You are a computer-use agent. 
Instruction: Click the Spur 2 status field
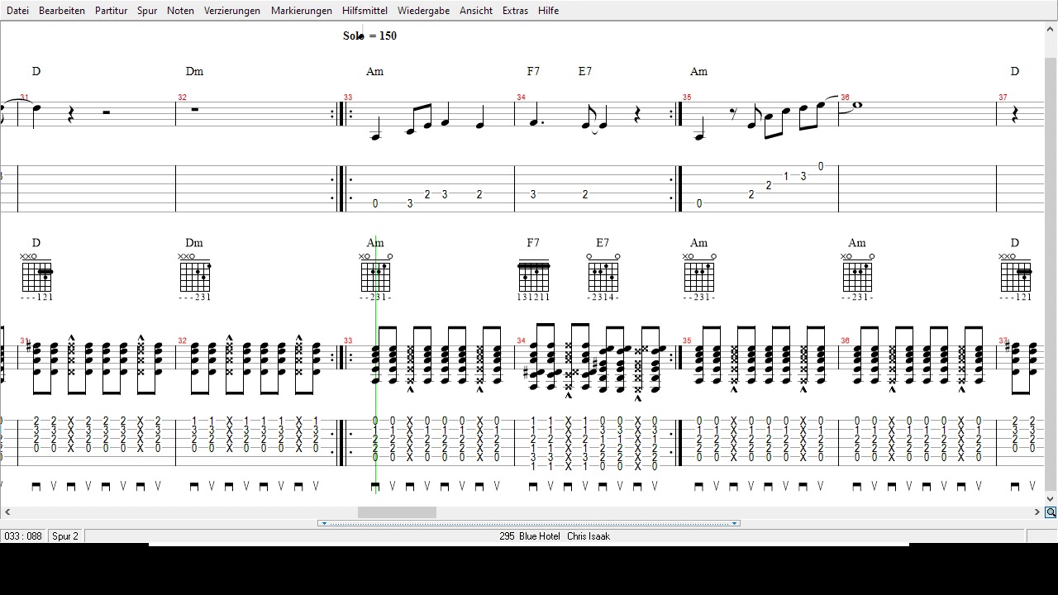coord(65,536)
